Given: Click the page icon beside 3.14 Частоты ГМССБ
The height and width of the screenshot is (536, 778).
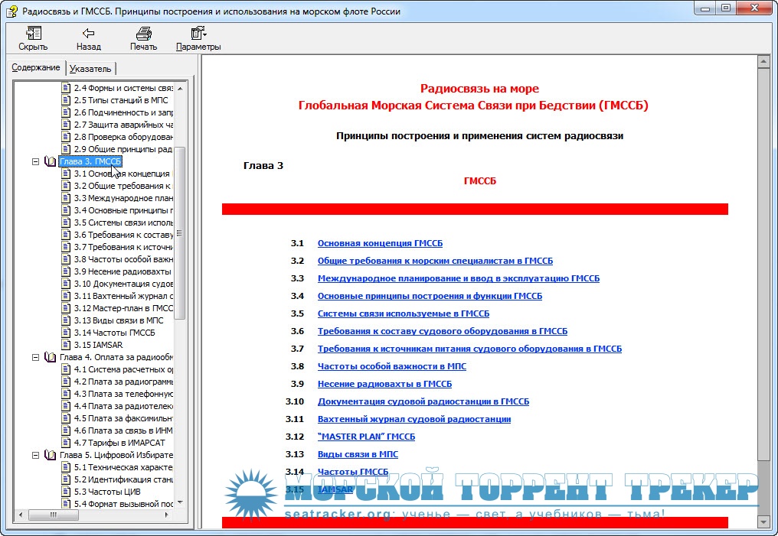Looking at the screenshot, I should pos(66,333).
